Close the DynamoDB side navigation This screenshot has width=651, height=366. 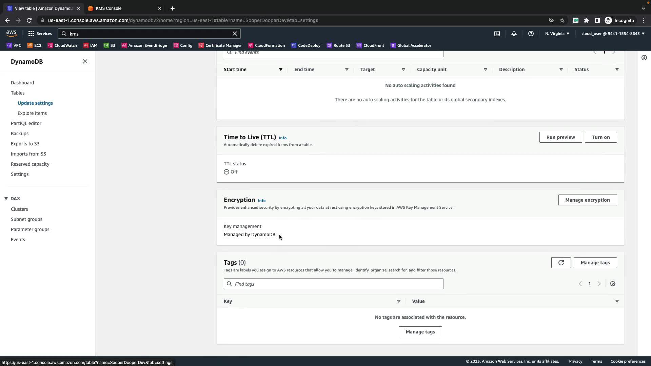pyautogui.click(x=85, y=61)
